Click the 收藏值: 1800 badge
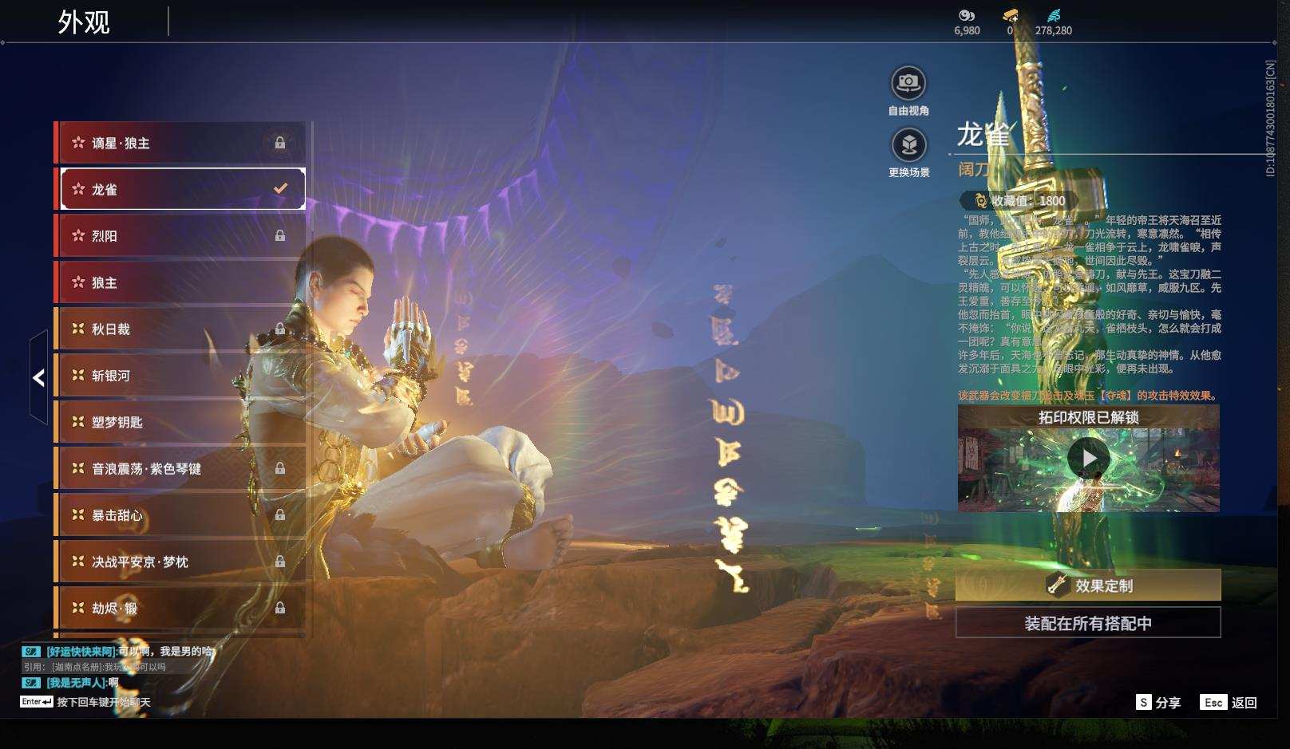The width and height of the screenshot is (1290, 749). 1019,201
